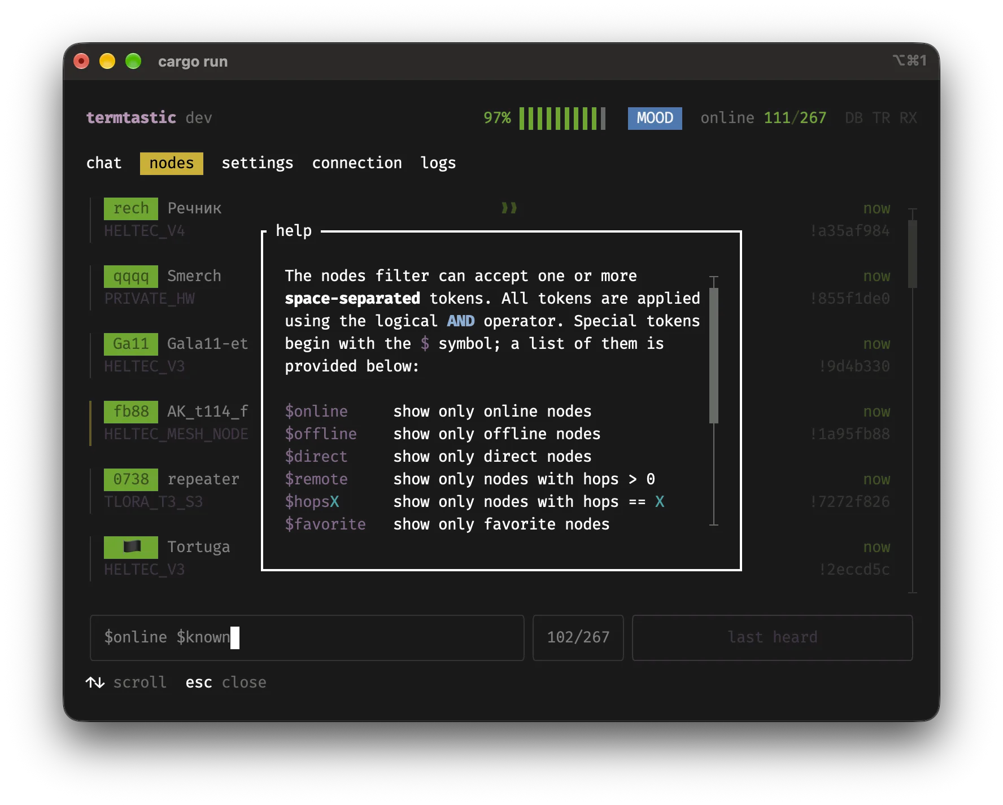
Task: Open the settings tab
Action: click(x=258, y=163)
